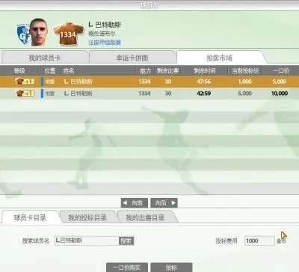Click the player face portrait
This screenshot has width=299, height=272.
(x=39, y=32)
